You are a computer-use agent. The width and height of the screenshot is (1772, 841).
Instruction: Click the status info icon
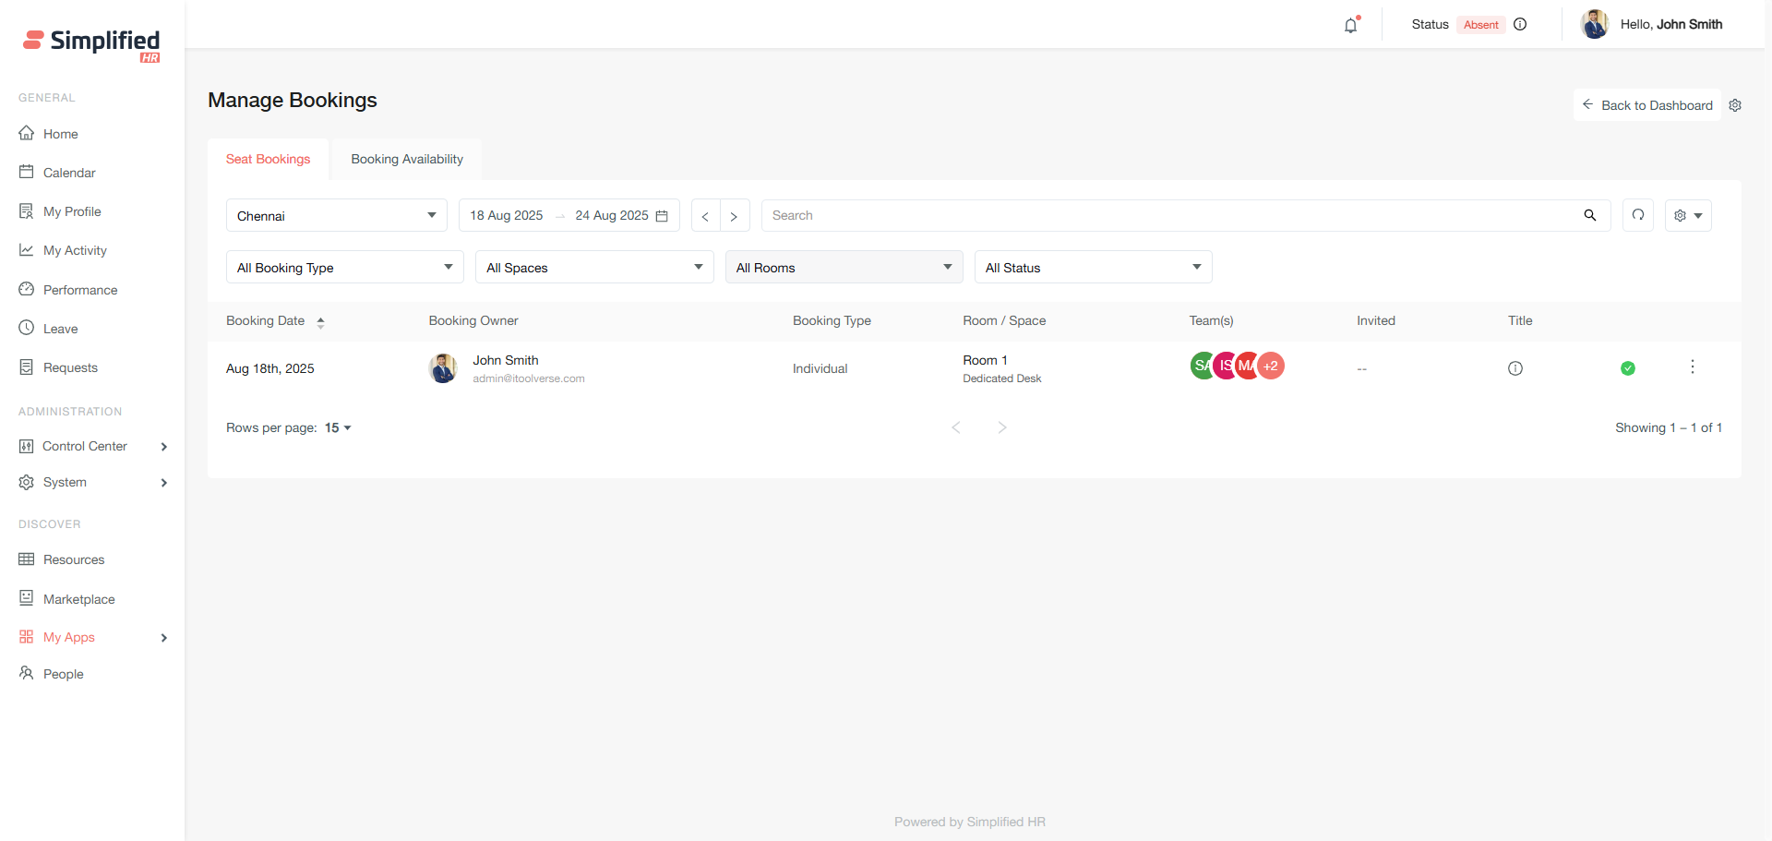1520,25
